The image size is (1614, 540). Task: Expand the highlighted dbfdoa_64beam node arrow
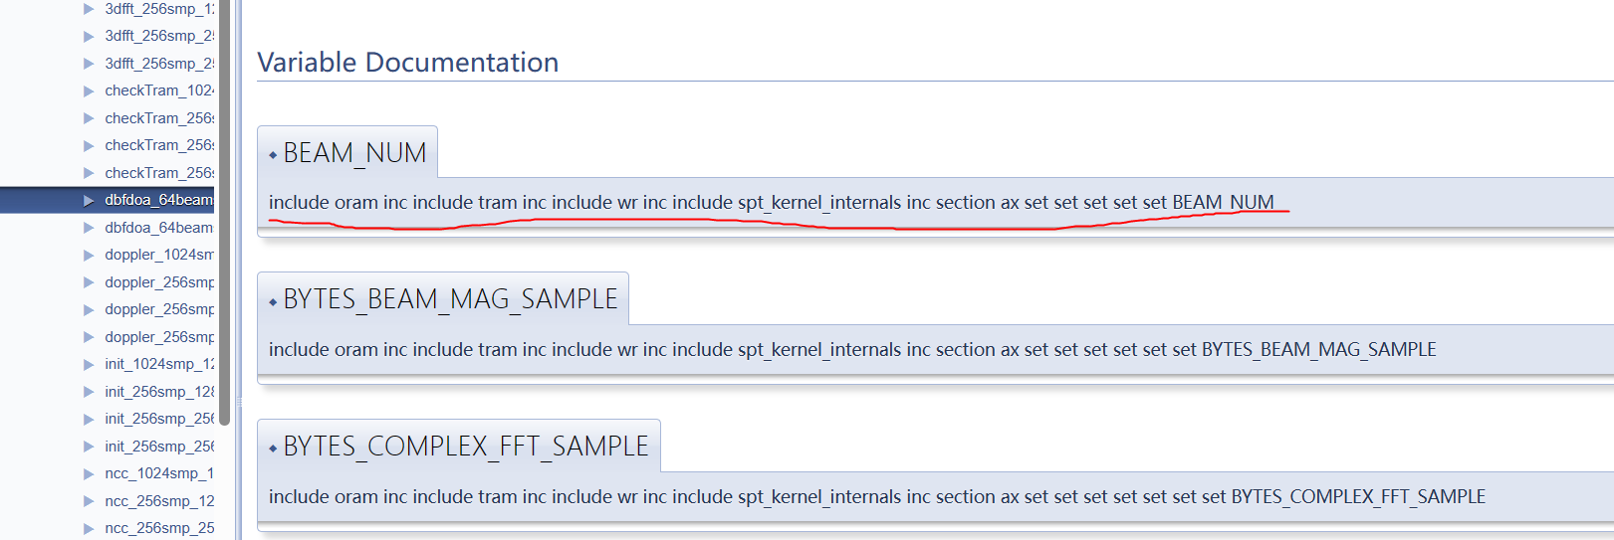tap(89, 201)
